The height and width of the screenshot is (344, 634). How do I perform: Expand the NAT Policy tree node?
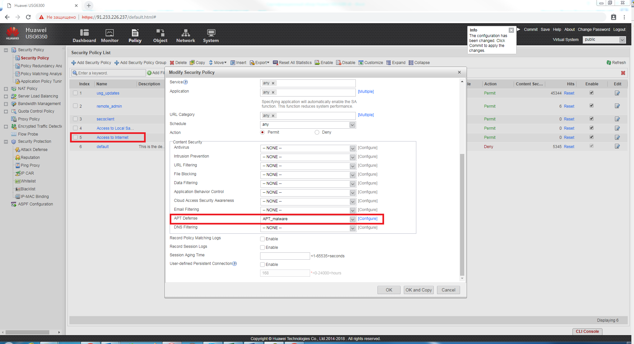[x=6, y=89]
